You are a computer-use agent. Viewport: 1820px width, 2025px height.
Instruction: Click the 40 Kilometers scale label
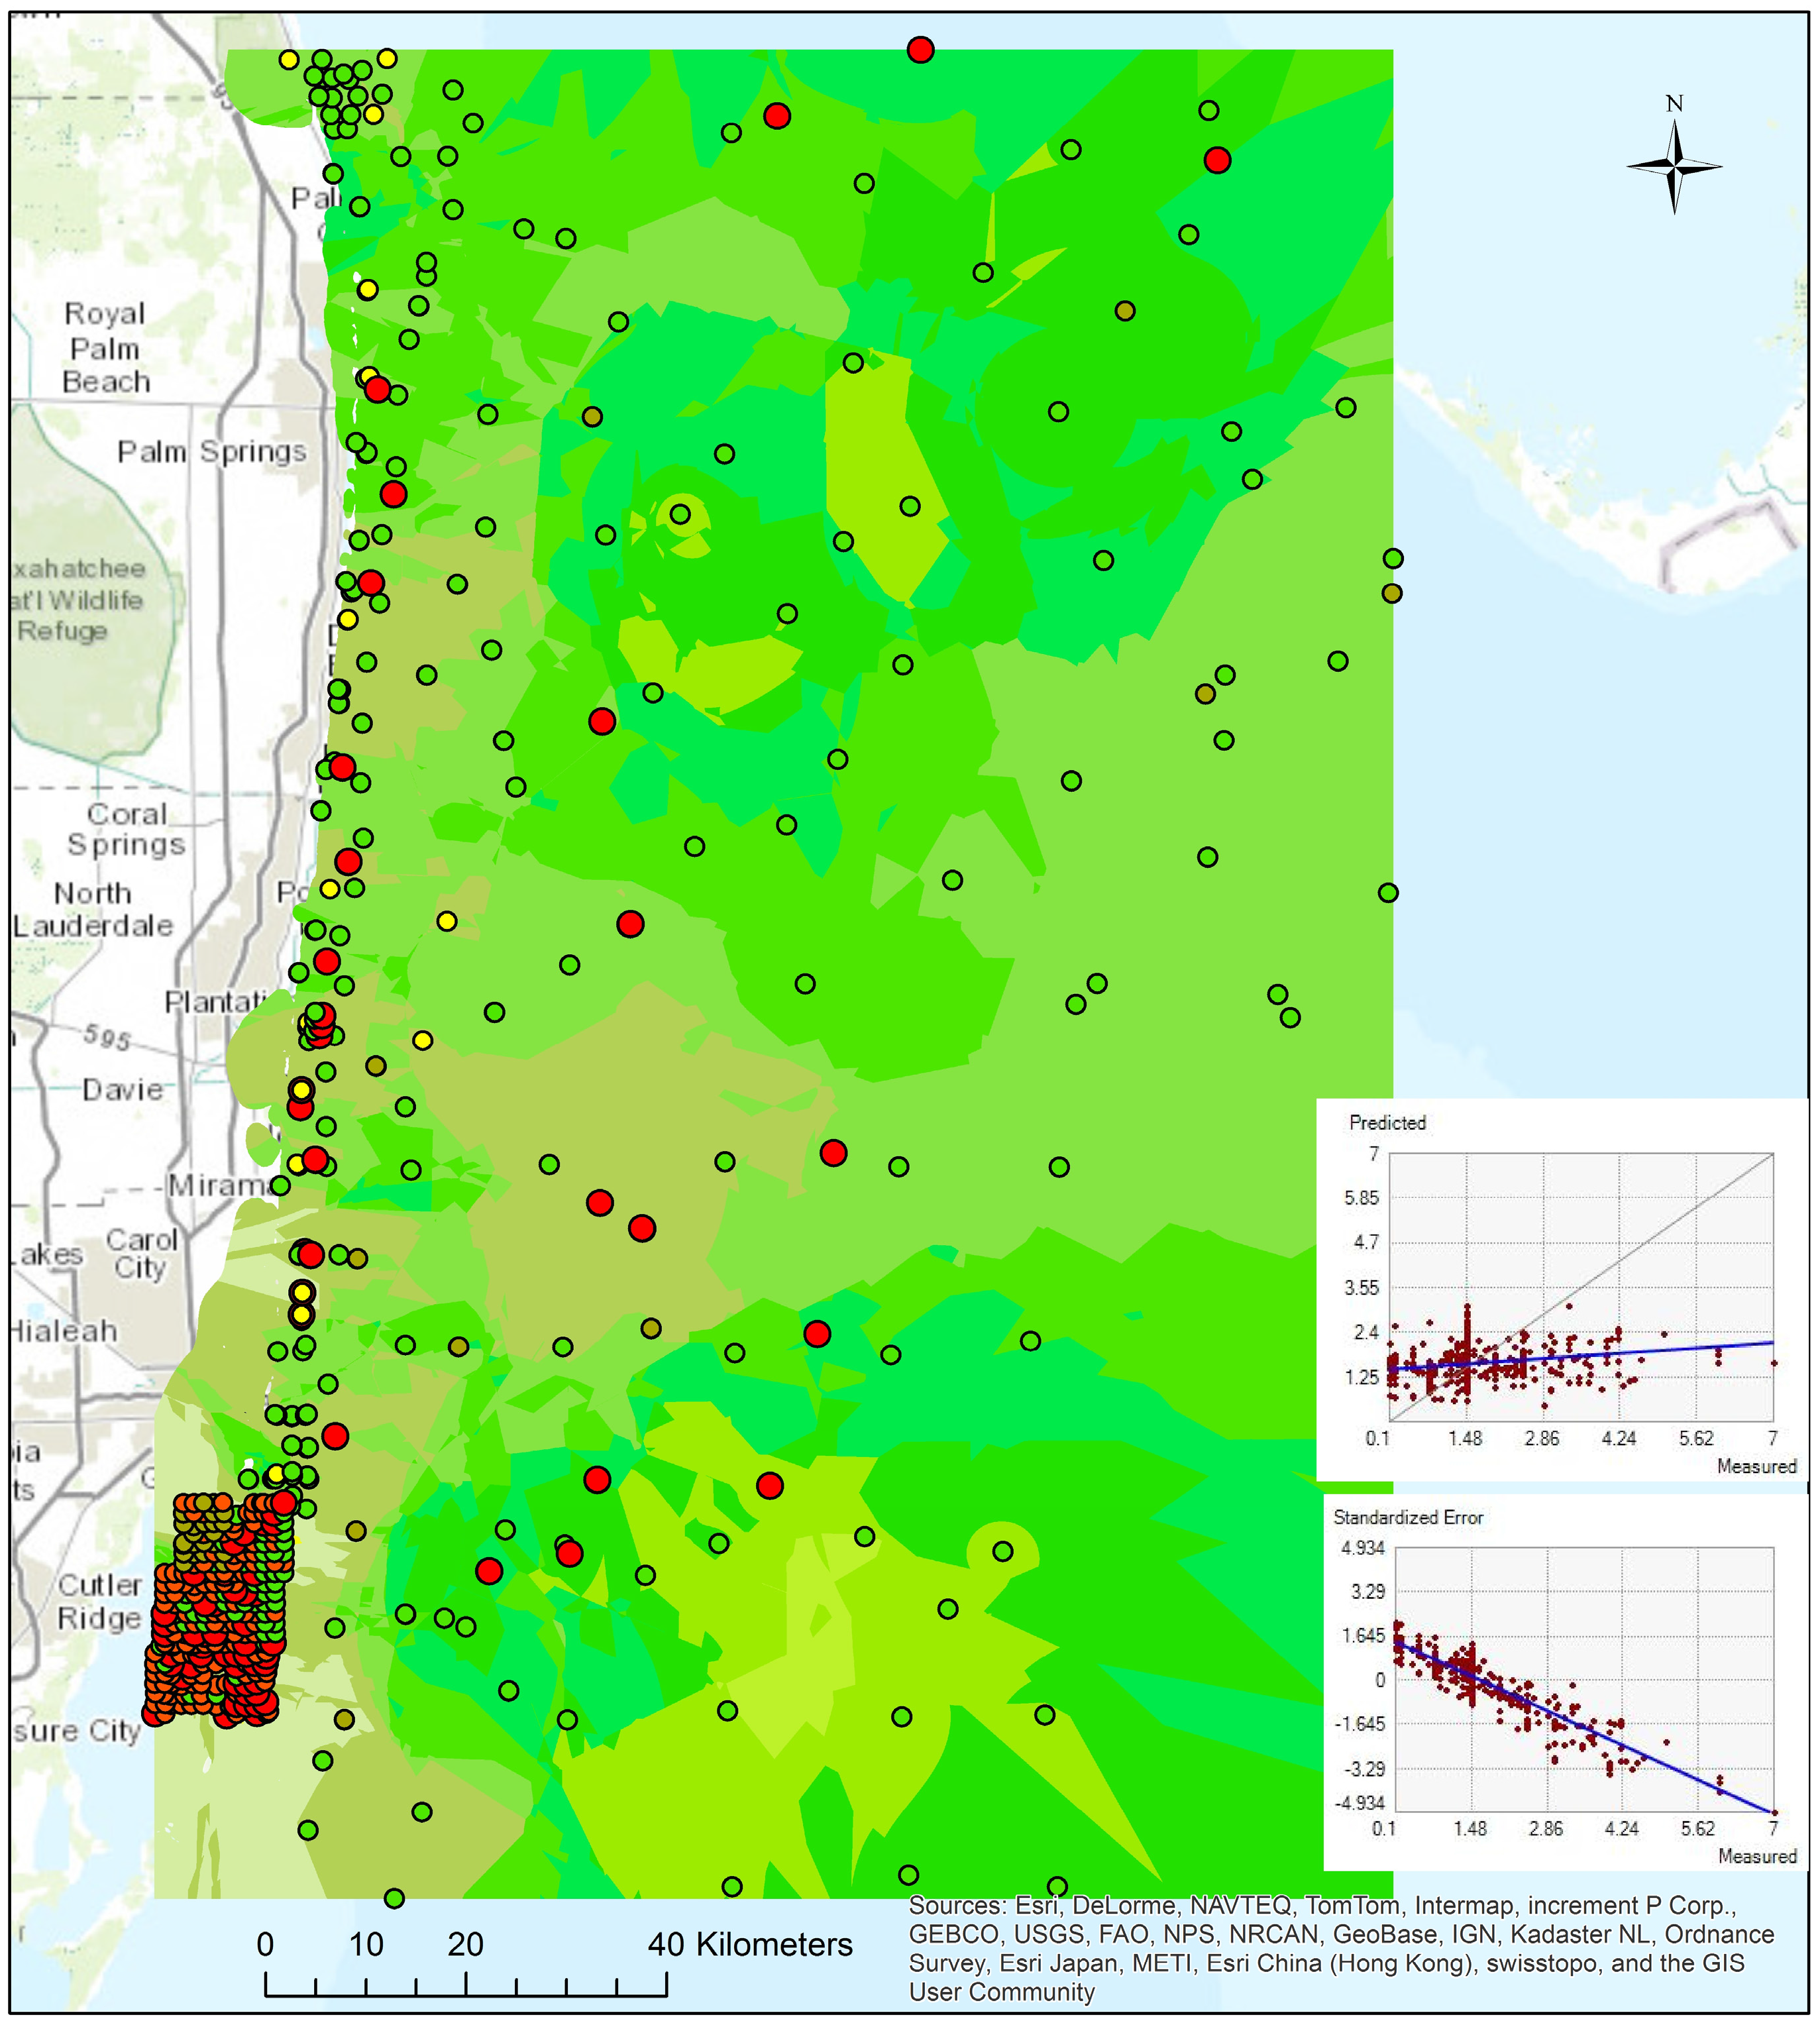[750, 1944]
